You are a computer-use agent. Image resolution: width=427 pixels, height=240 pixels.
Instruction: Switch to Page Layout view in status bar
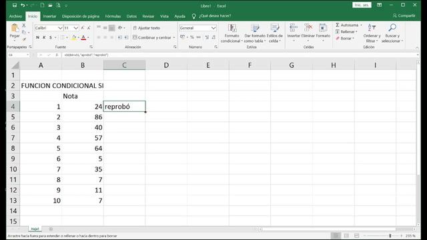click(346, 235)
